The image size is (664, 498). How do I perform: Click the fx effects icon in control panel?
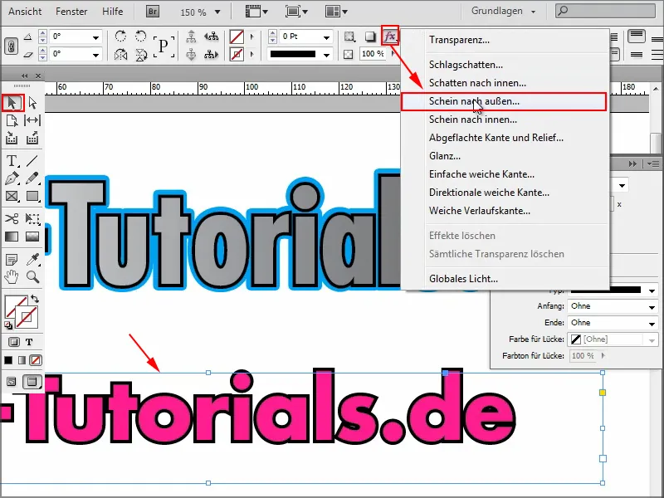click(391, 36)
